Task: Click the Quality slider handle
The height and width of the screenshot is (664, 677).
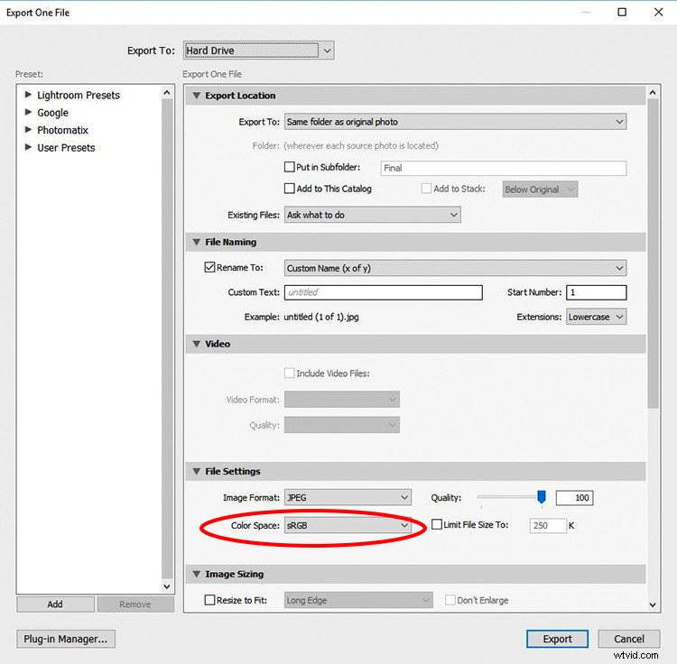Action: pos(542,497)
